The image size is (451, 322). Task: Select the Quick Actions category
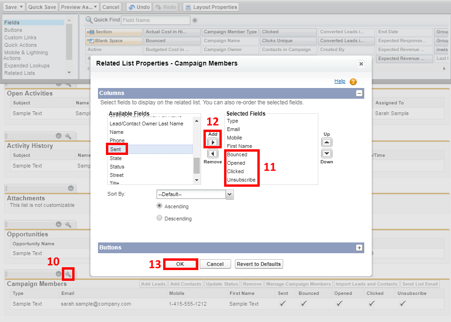[x=21, y=45]
